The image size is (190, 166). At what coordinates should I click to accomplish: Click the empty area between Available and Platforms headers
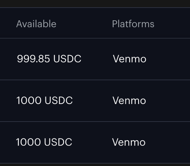pos(84,24)
